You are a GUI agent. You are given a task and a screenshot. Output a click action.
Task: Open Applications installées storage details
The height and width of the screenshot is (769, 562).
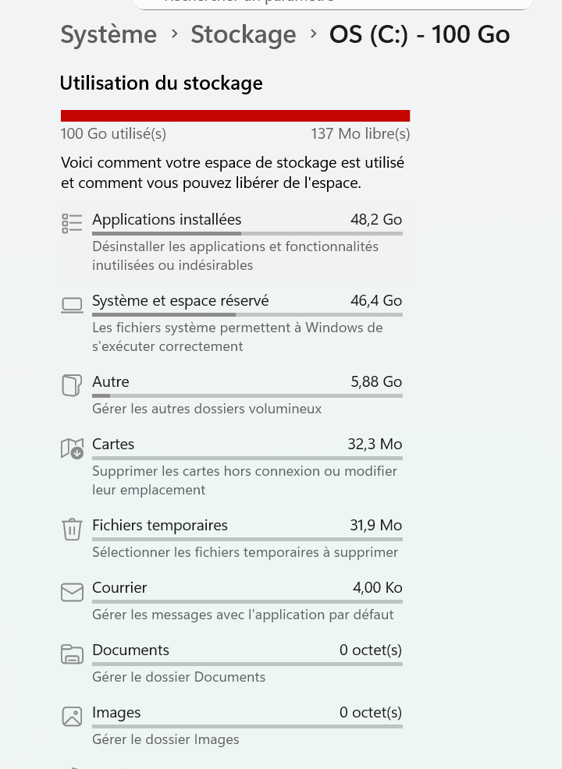167,220
